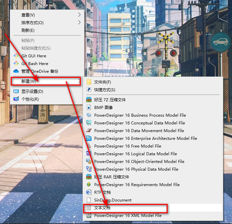Image resolution: width=232 pixels, height=224 pixels.
Task: Open the 新建(W) menu entry
Action: [x=46, y=81]
